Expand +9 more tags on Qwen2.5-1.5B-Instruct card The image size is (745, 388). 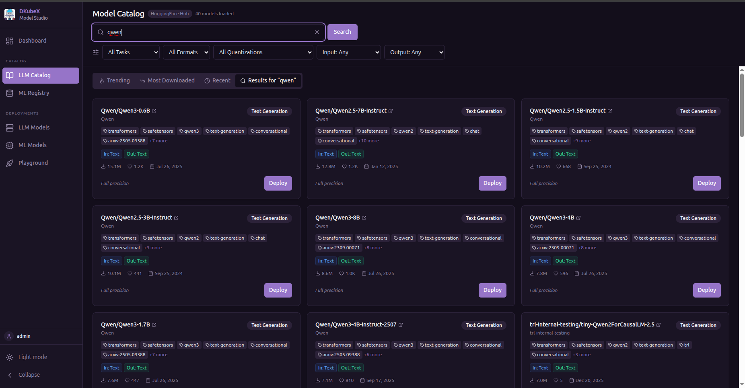582,141
